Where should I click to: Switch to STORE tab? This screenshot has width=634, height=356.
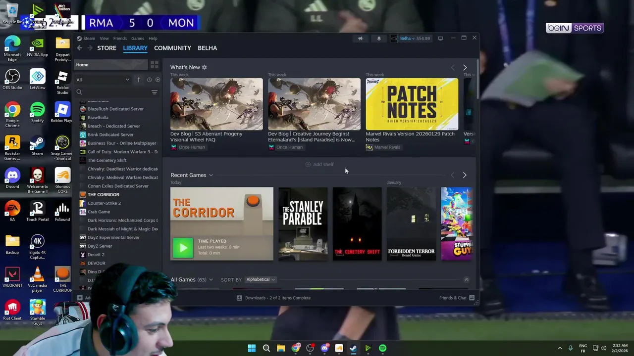[x=106, y=48]
